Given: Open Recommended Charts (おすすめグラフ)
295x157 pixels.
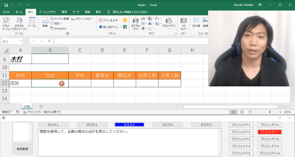Looking at the screenshot, I should pyautogui.click(x=135, y=24).
